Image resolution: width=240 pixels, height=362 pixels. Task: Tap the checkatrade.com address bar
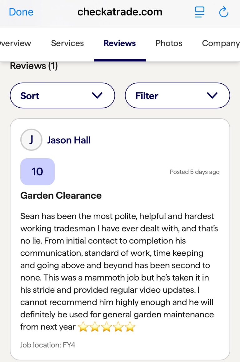120,12
